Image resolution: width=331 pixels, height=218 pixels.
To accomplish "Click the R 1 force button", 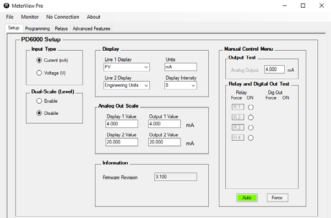I will (238, 107).
